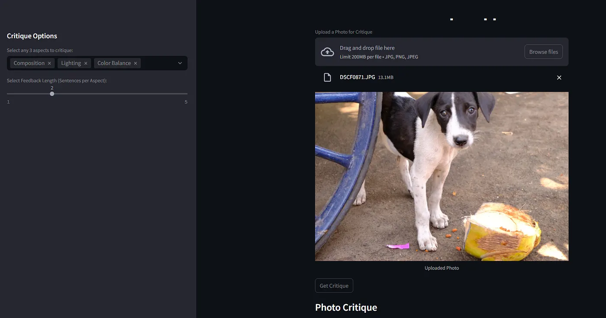Image resolution: width=606 pixels, height=318 pixels.
Task: Click the slider minimum value 1
Action: pyautogui.click(x=8, y=101)
